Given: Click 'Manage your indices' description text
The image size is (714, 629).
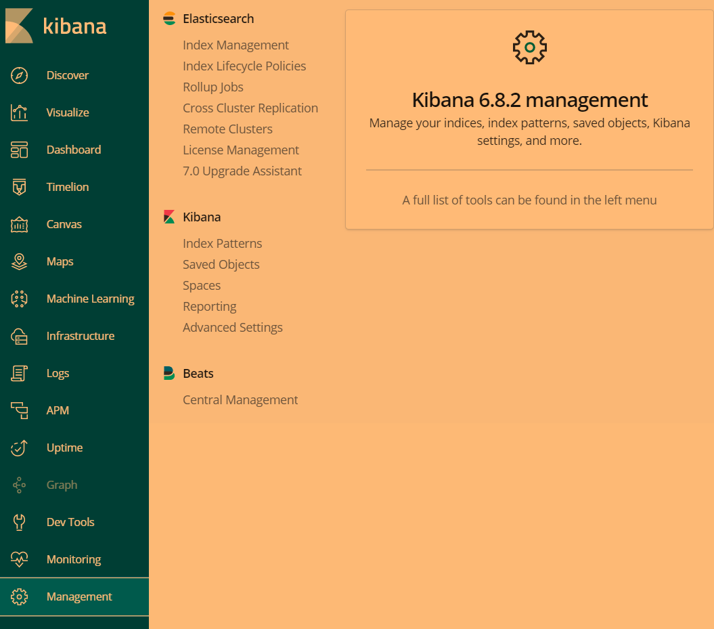Looking at the screenshot, I should pyautogui.click(x=530, y=131).
